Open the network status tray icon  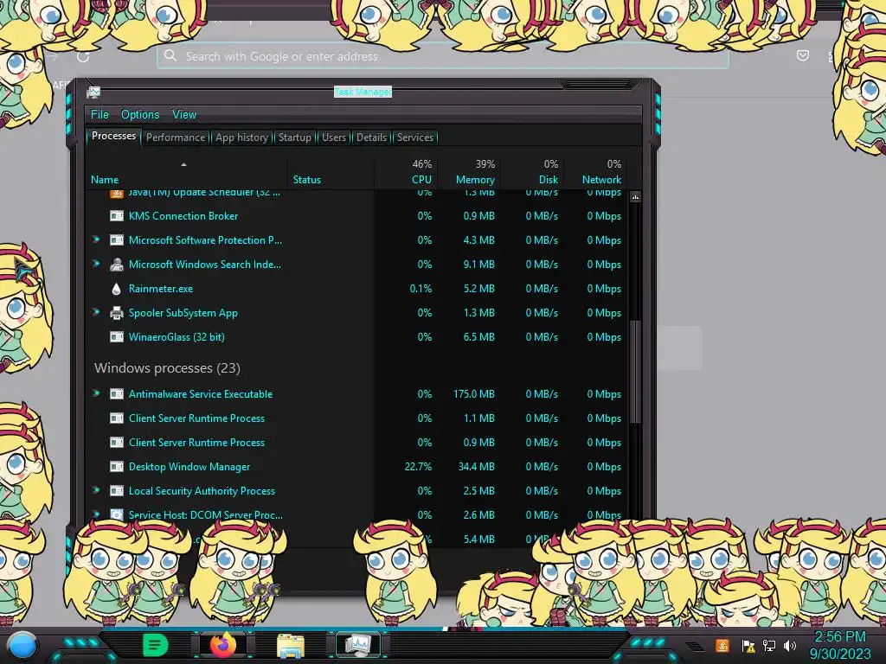click(x=769, y=645)
